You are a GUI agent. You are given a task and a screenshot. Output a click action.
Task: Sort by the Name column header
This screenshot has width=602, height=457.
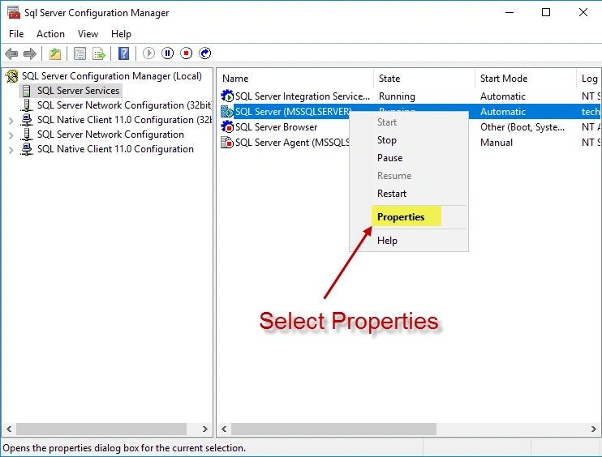(295, 79)
